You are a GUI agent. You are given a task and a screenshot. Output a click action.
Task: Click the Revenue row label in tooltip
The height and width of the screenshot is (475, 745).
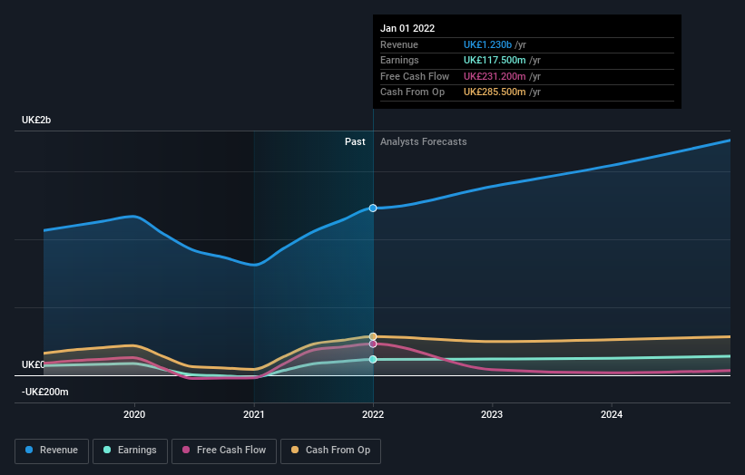tap(399, 44)
